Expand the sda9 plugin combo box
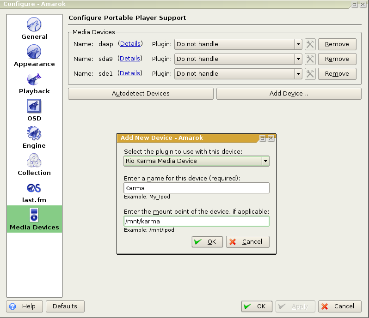The height and width of the screenshot is (318, 369). 298,59
